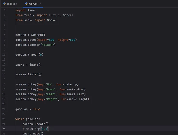Click 'snake.down' function reference
The width and height of the screenshot is (178, 135).
click(75, 89)
